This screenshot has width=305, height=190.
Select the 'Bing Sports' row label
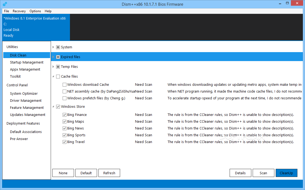76,135
